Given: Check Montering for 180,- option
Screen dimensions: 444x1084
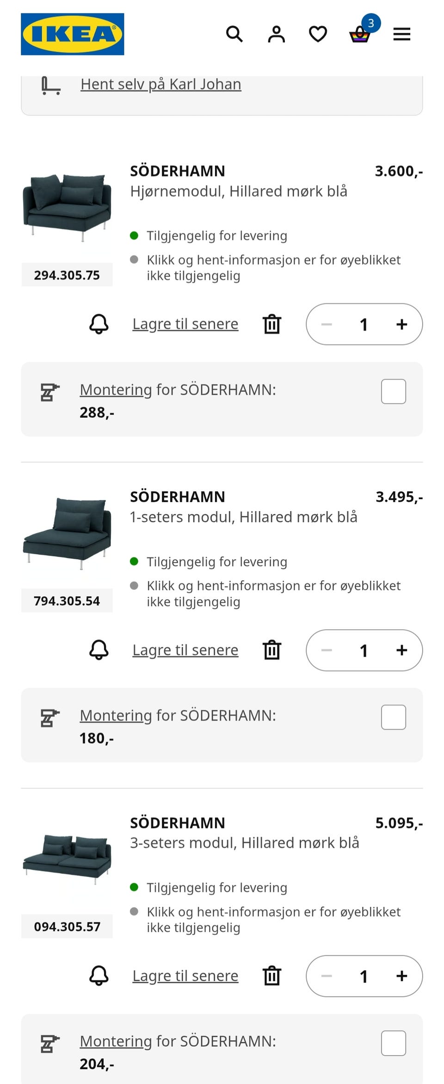Looking at the screenshot, I should pos(393,717).
